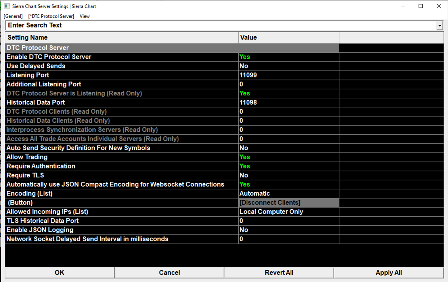Select the Listening Port setting name
This screenshot has width=448, height=282.
click(x=28, y=75)
